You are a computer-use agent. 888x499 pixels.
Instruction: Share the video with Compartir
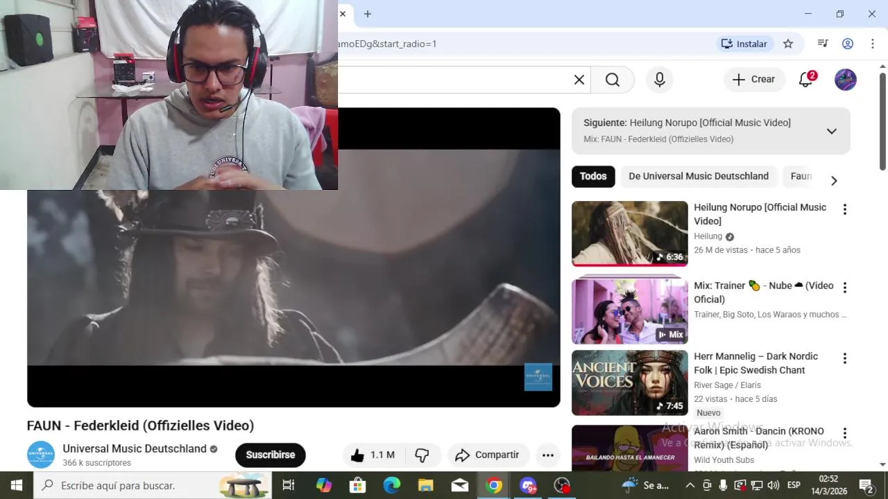(x=487, y=455)
